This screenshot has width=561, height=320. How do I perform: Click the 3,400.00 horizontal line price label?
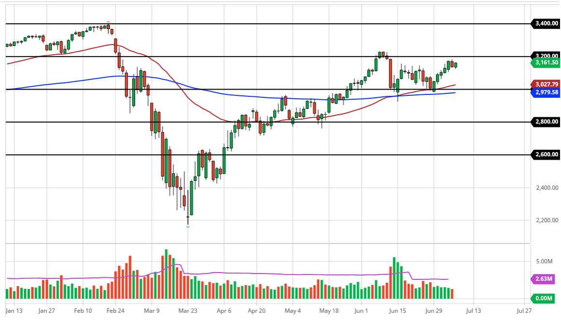[x=545, y=23]
